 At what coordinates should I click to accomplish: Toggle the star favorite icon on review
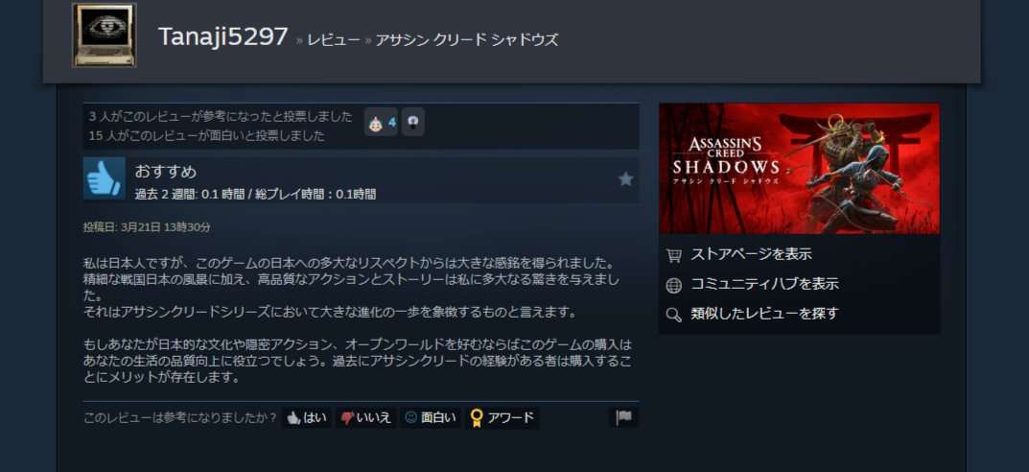pyautogui.click(x=625, y=178)
